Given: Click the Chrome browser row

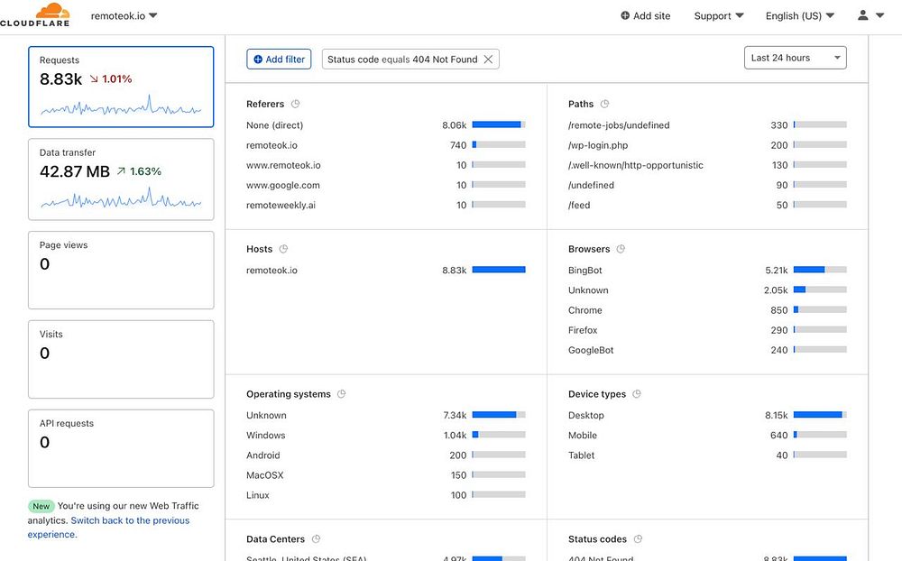Looking at the screenshot, I should (707, 310).
